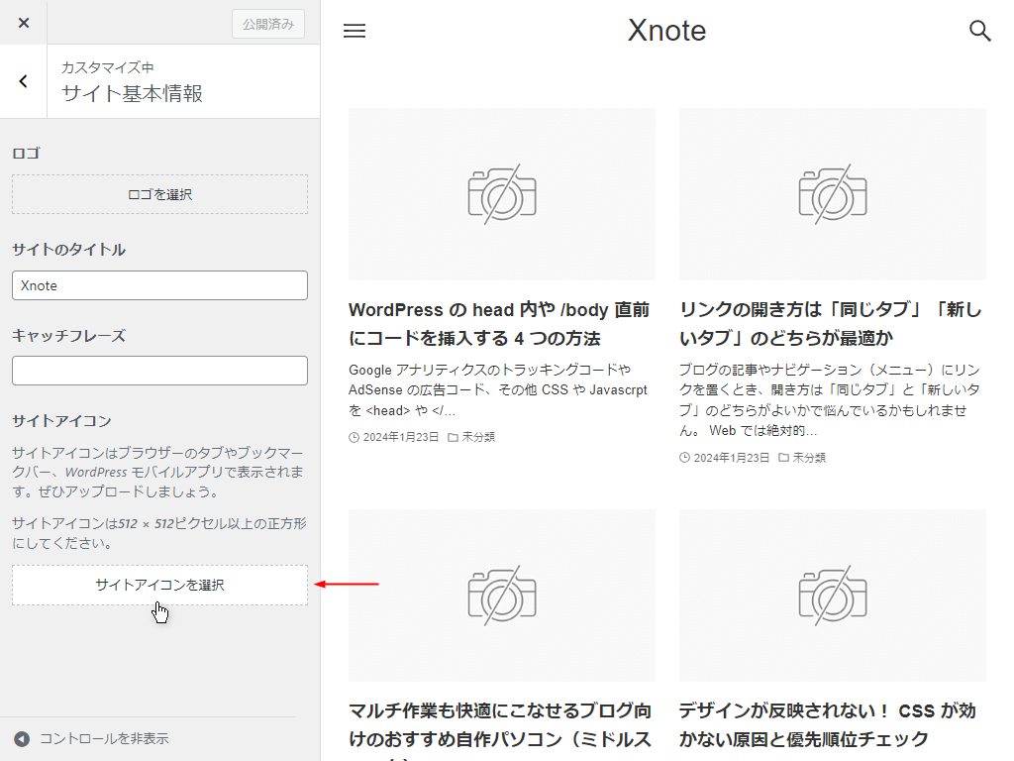
Task: Click the clock icon beside 2024年1月23日
Action: tap(354, 436)
